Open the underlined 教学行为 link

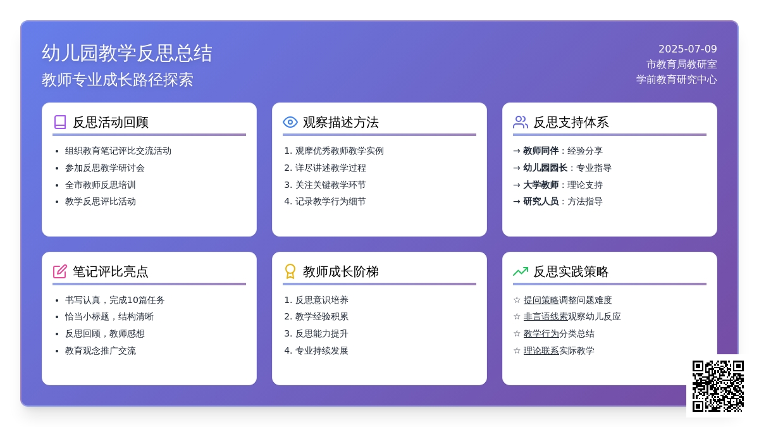[x=541, y=333]
